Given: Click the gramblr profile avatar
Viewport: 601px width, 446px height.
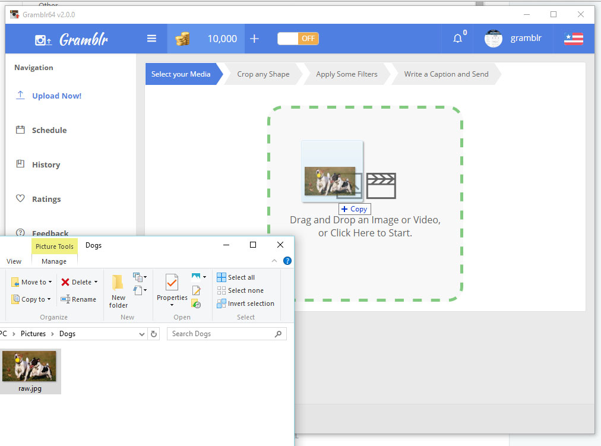Looking at the screenshot, I should click(494, 39).
